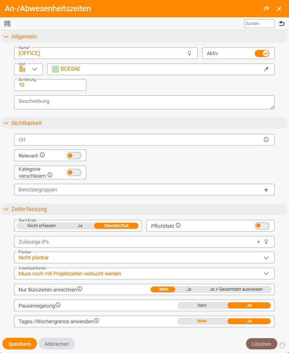Open the Planbar dropdown

[266, 258]
